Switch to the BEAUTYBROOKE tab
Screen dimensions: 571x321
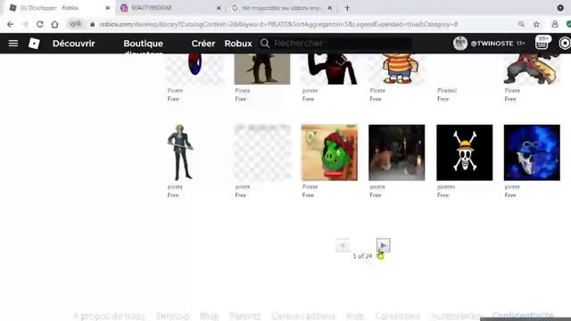(x=170, y=8)
